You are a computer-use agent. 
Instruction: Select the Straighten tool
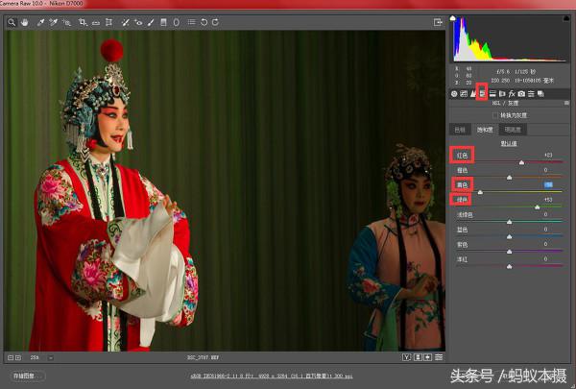[96, 22]
